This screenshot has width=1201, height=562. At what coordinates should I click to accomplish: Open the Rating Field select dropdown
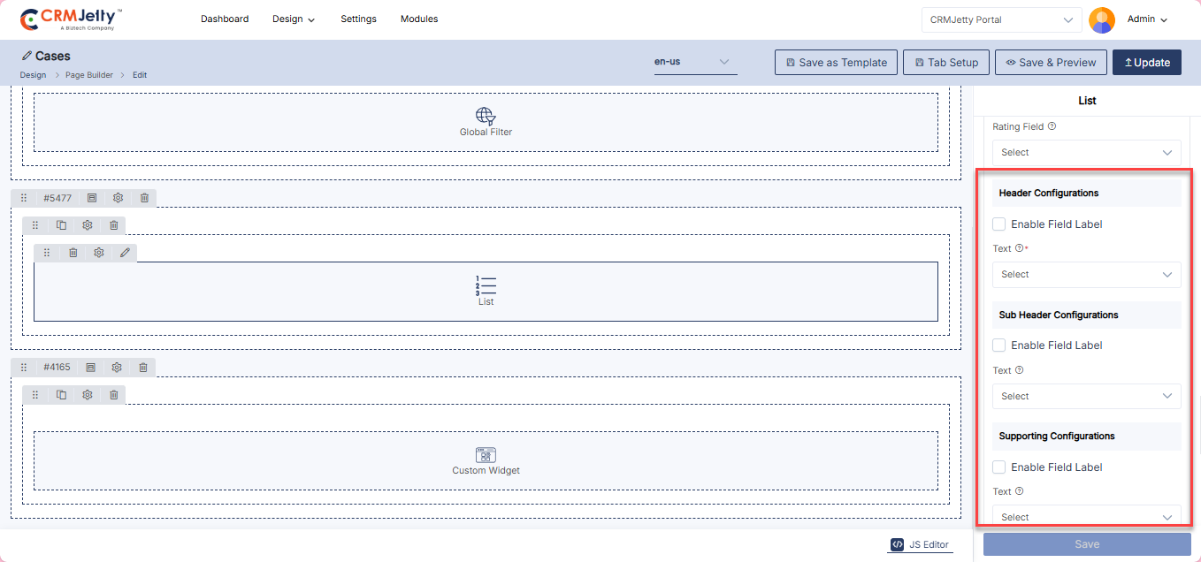(x=1086, y=153)
